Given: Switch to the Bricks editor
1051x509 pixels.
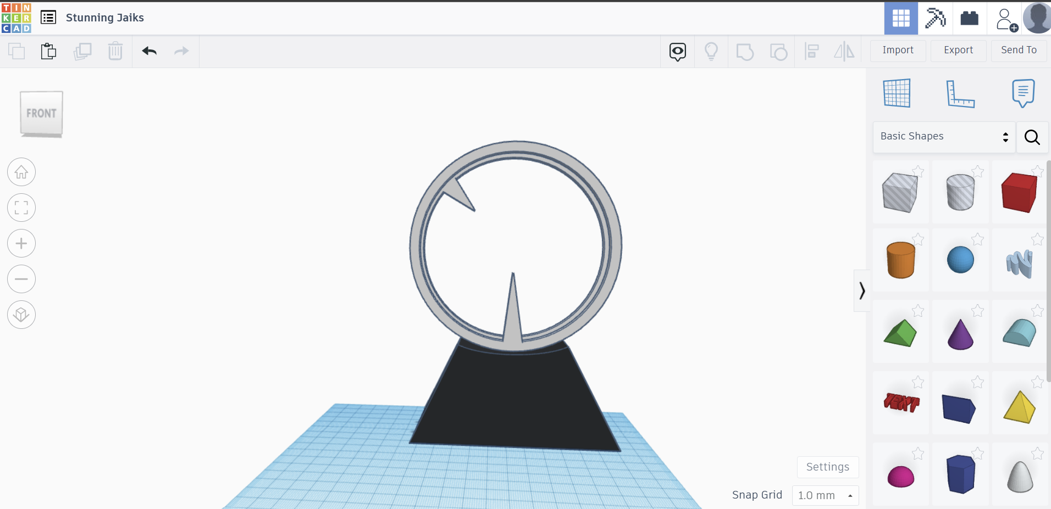Looking at the screenshot, I should (970, 18).
